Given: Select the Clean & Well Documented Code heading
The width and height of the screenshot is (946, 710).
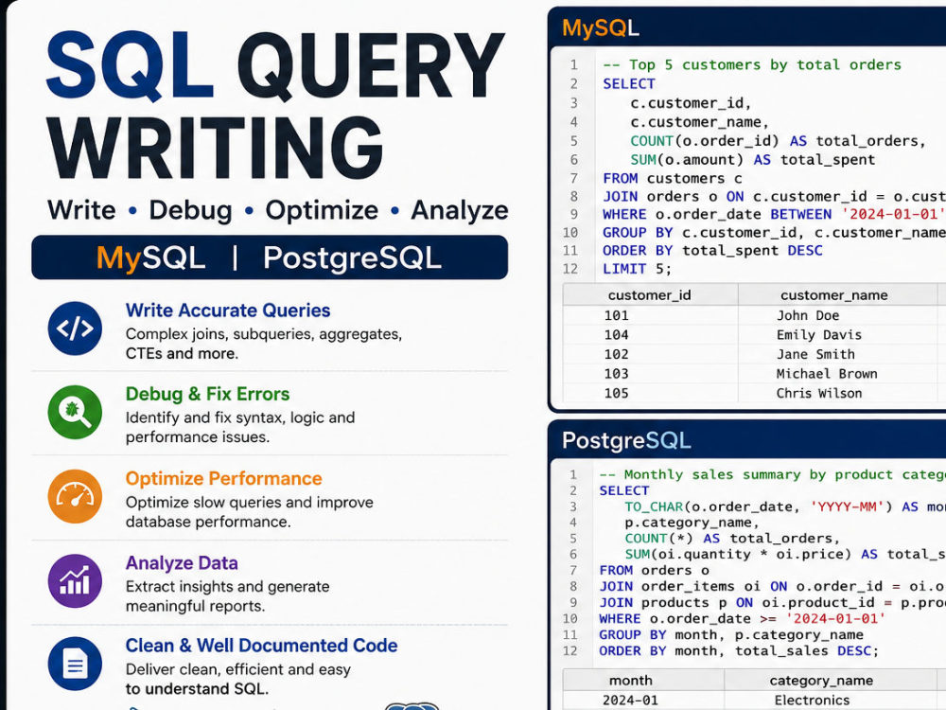Looking at the screenshot, I should point(261,646).
